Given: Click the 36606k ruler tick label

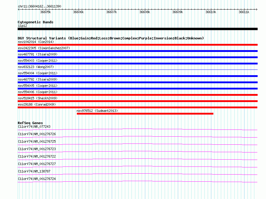Looking at the screenshot, I should click(78, 12).
